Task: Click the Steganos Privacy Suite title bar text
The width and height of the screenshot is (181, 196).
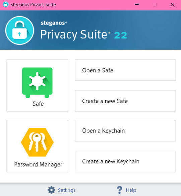Action: pos(33,5)
